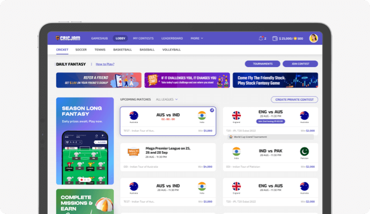Toggle the selected checkmark on AUS vs IND card
370x214 pixels.
point(212,110)
